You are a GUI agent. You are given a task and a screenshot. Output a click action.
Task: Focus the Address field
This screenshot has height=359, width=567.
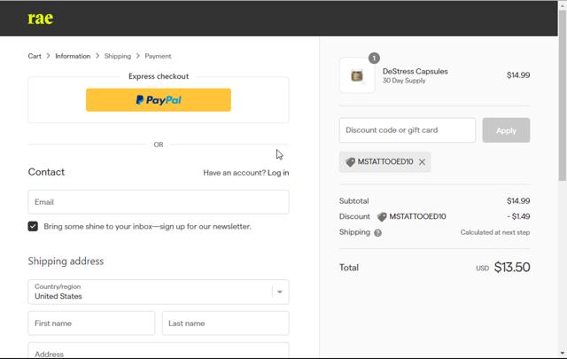tap(159, 352)
